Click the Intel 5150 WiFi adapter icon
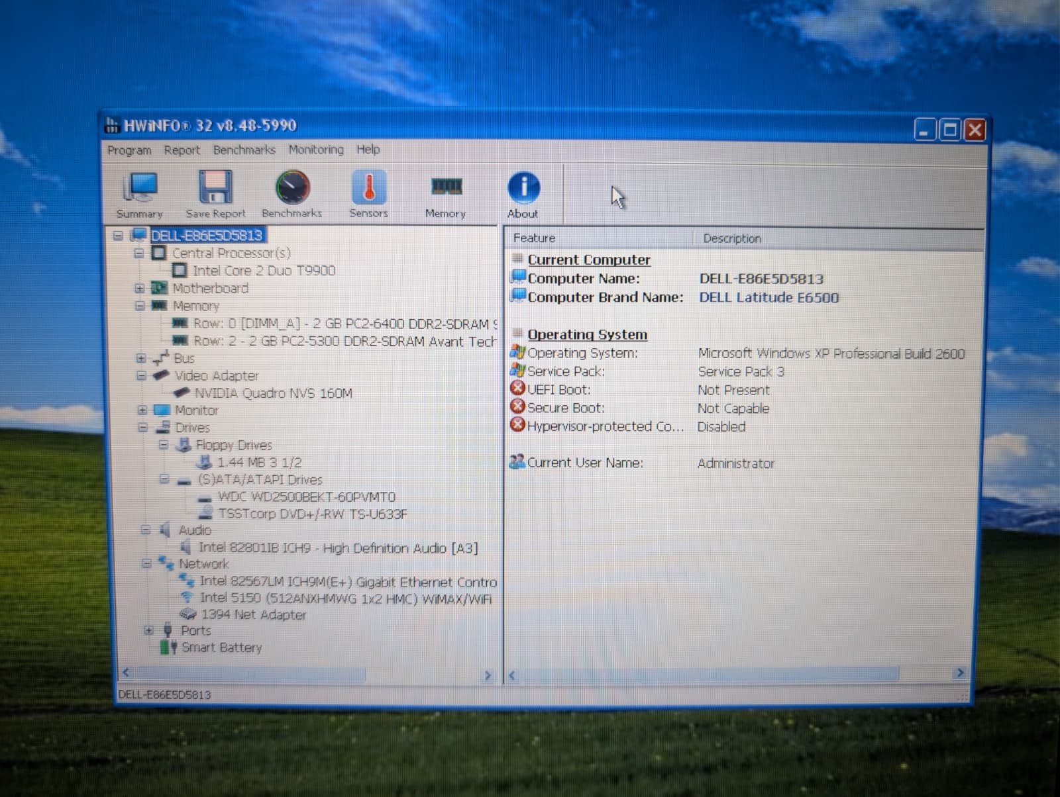Viewport: 1060px width, 797px height. (x=186, y=597)
